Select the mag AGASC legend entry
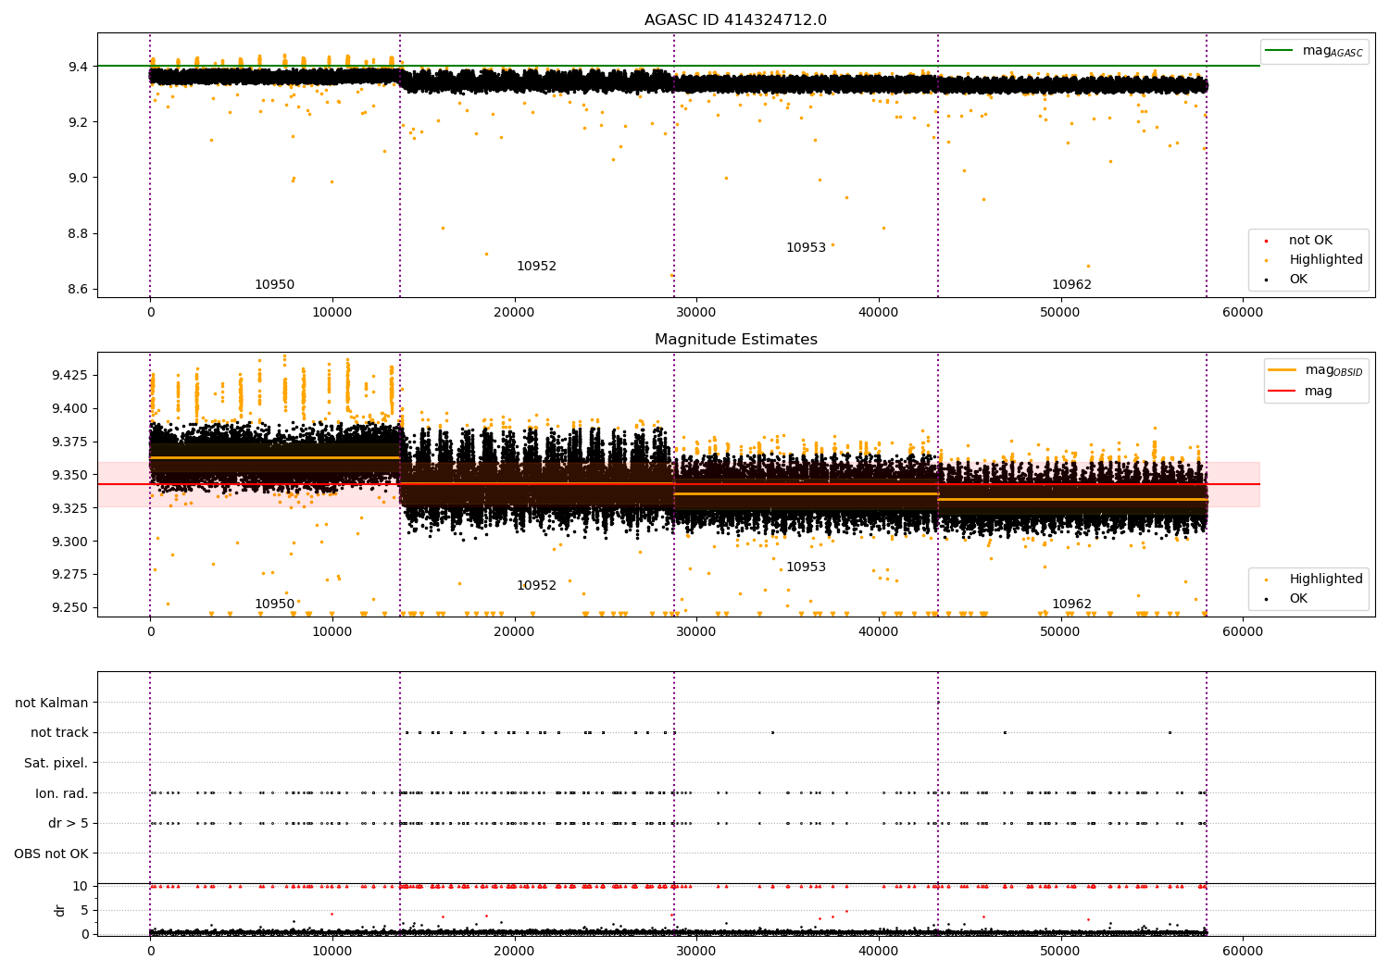The image size is (1389, 972). tap(1314, 51)
